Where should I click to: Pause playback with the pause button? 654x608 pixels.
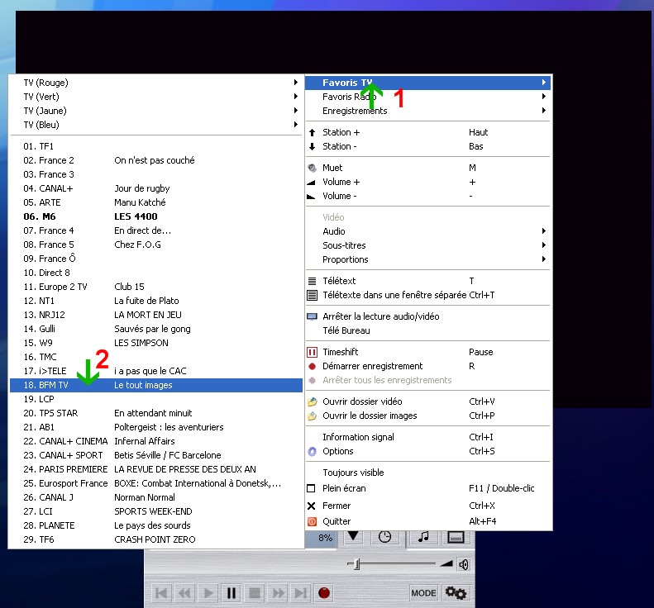point(231,593)
